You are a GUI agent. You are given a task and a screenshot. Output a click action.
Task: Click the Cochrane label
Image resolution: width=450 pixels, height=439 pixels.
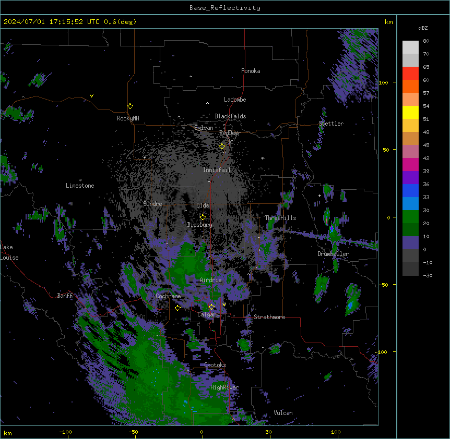[168, 296]
